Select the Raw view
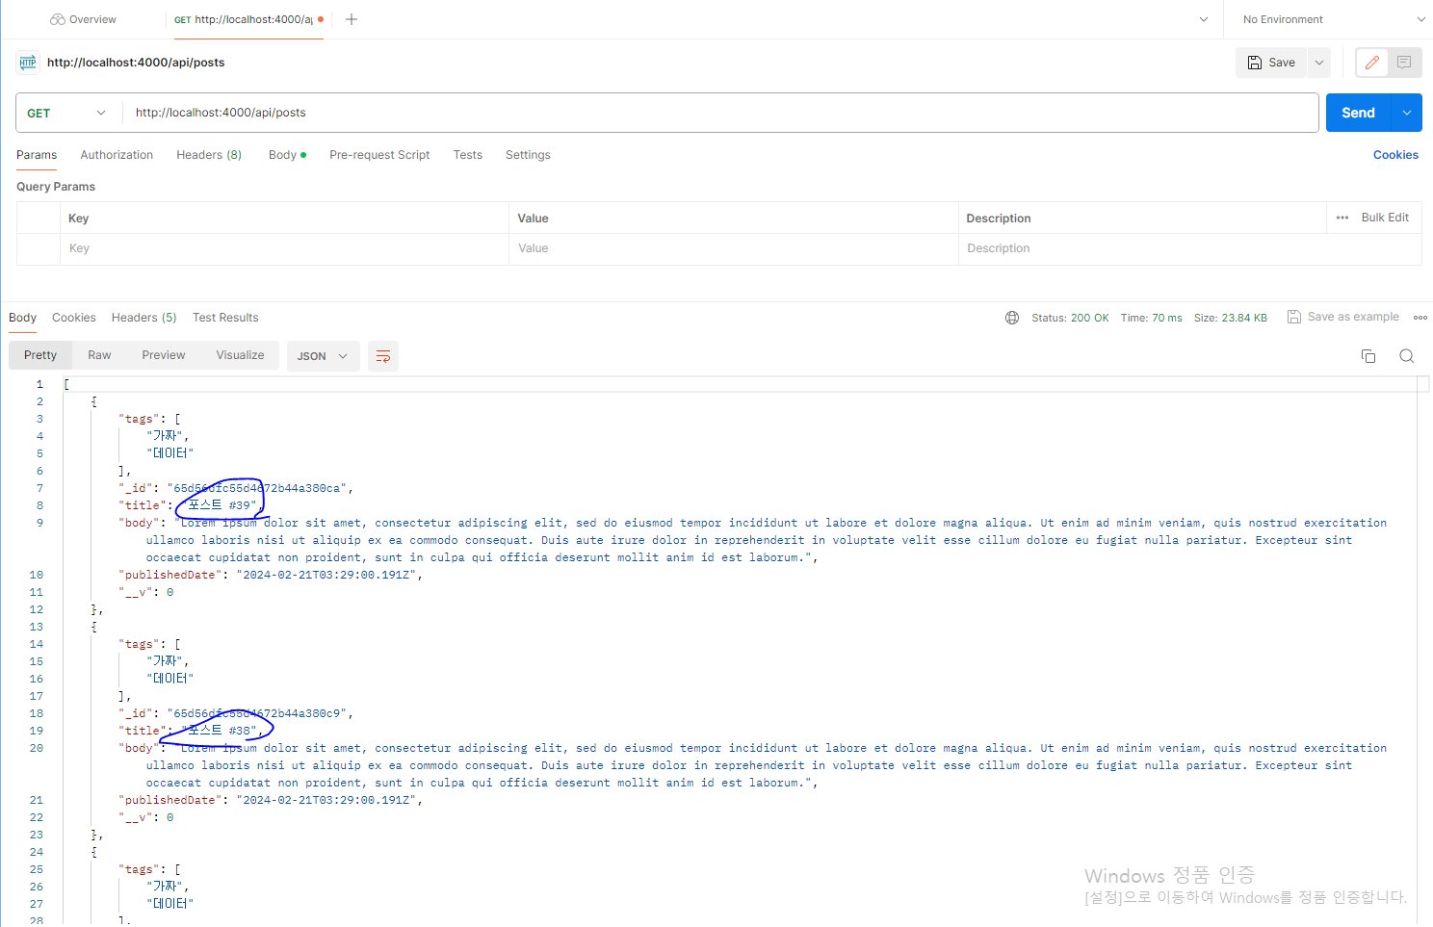Image resolution: width=1433 pixels, height=927 pixels. [99, 355]
